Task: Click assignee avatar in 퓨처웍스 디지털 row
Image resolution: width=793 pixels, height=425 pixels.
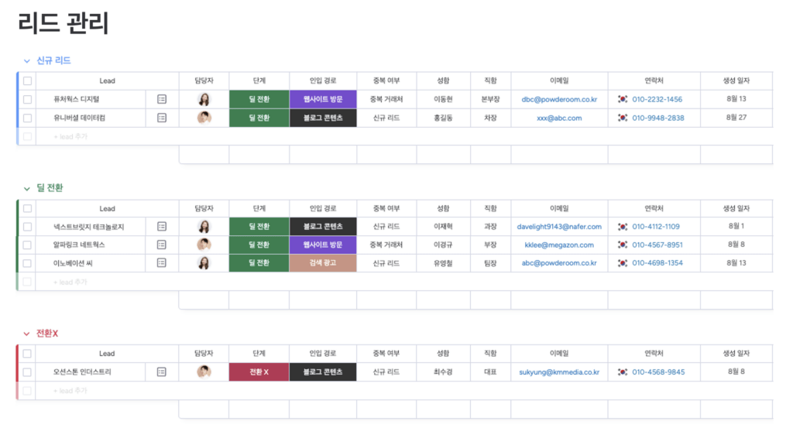Action: [204, 100]
